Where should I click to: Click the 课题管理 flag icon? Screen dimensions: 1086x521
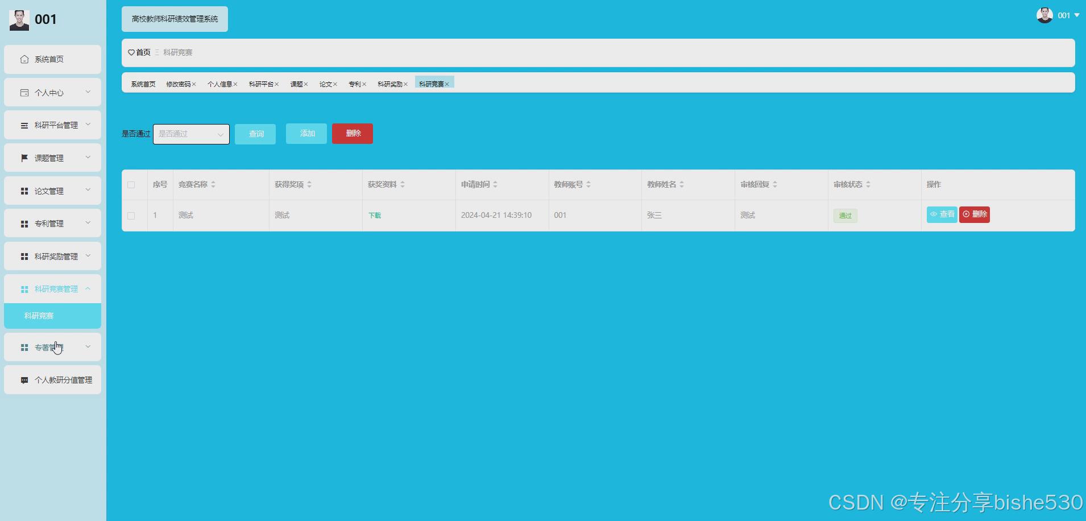[x=24, y=158]
